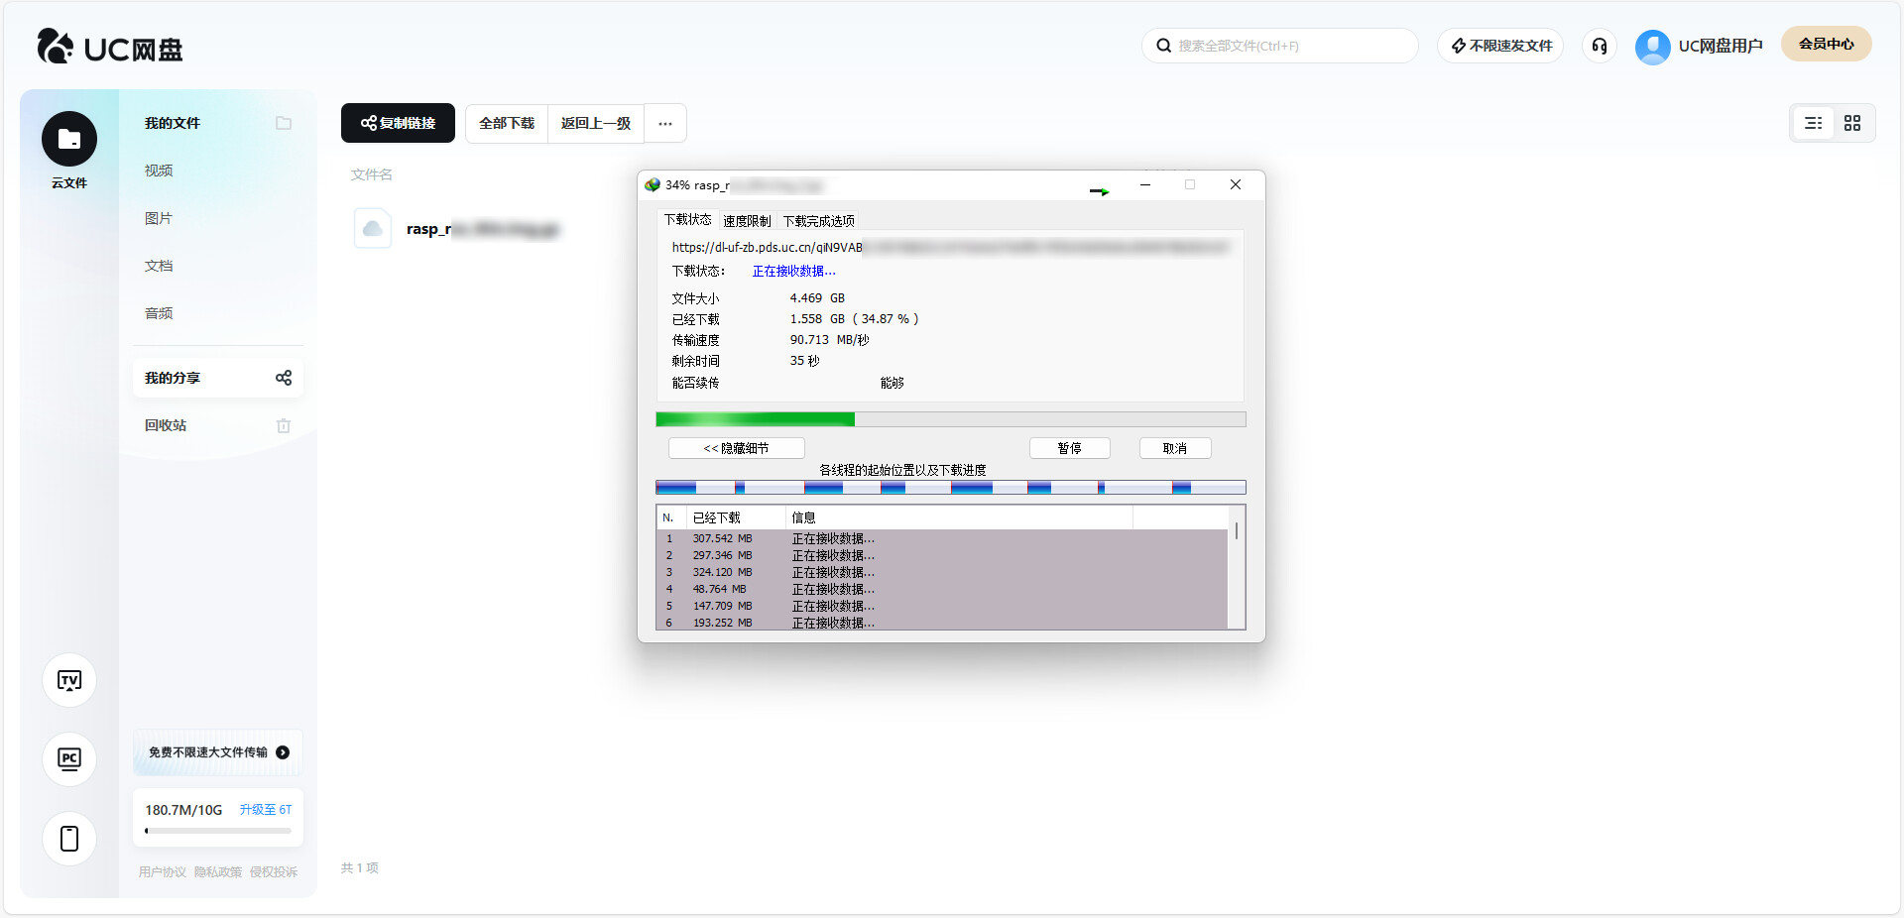The image size is (1904, 918).
Task: Click the share icon beside 我的分享
Action: (284, 378)
